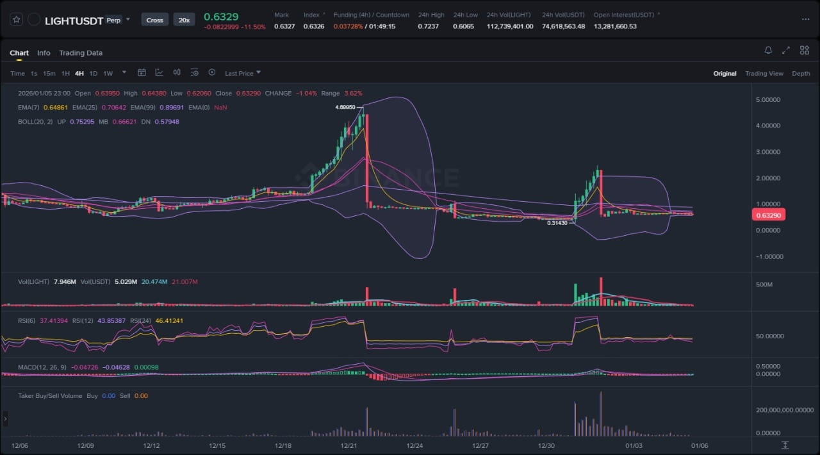The image size is (820, 455).
Task: Open layout grid widgets icon
Action: click(x=804, y=50)
